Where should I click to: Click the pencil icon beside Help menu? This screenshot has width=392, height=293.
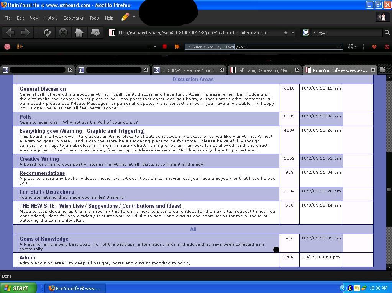(125, 17)
